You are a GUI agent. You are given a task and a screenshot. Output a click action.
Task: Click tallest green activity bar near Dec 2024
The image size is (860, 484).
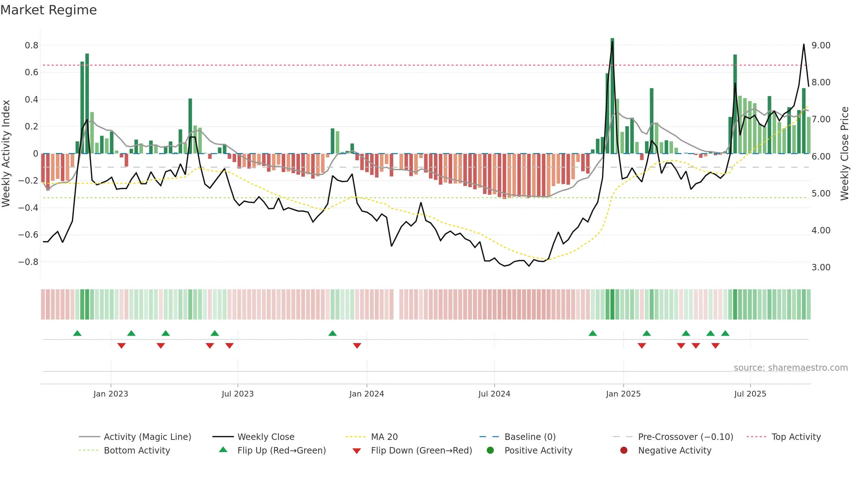(x=612, y=96)
